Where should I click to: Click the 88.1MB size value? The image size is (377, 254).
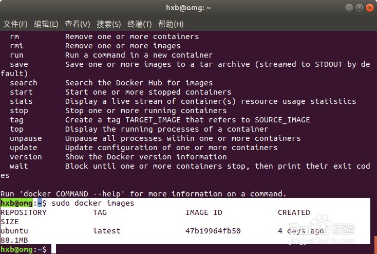point(14,240)
